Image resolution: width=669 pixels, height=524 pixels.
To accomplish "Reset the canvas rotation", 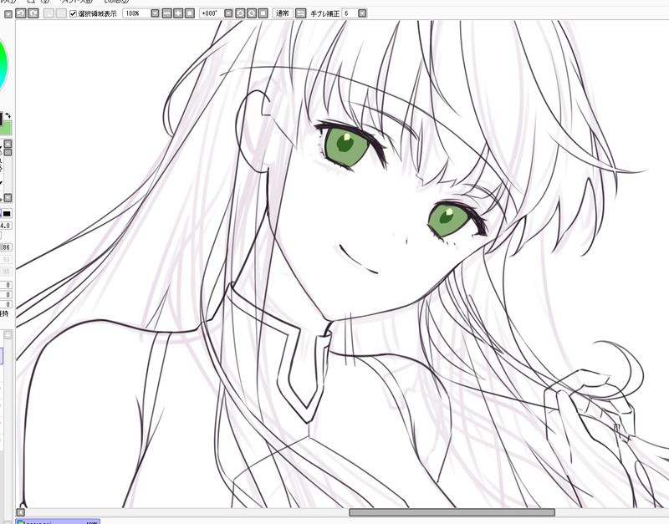I will pyautogui.click(x=263, y=13).
